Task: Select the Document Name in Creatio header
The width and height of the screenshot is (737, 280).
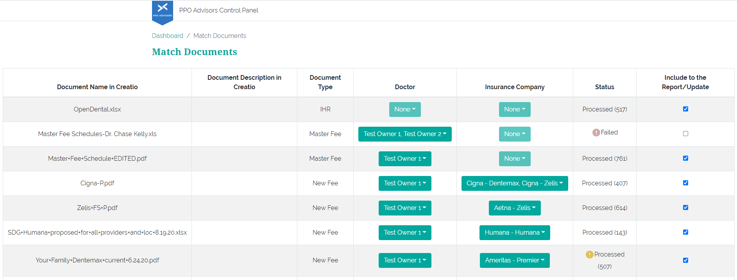Action: [x=97, y=87]
